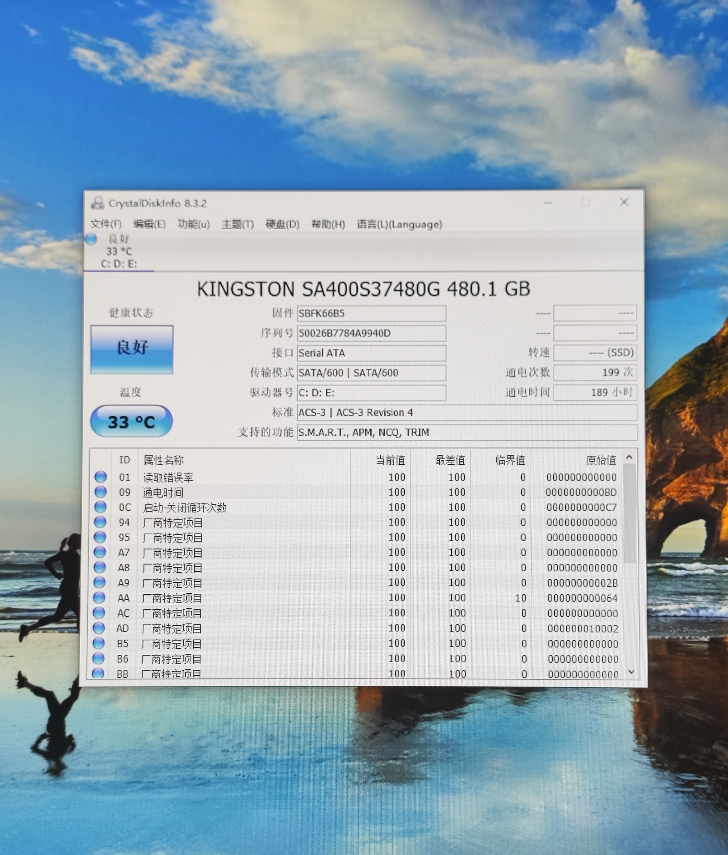This screenshot has width=728, height=855.
Task: Click the power-on count field 199 次
Action: (595, 372)
